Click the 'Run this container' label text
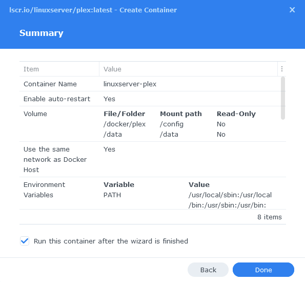 111,241
